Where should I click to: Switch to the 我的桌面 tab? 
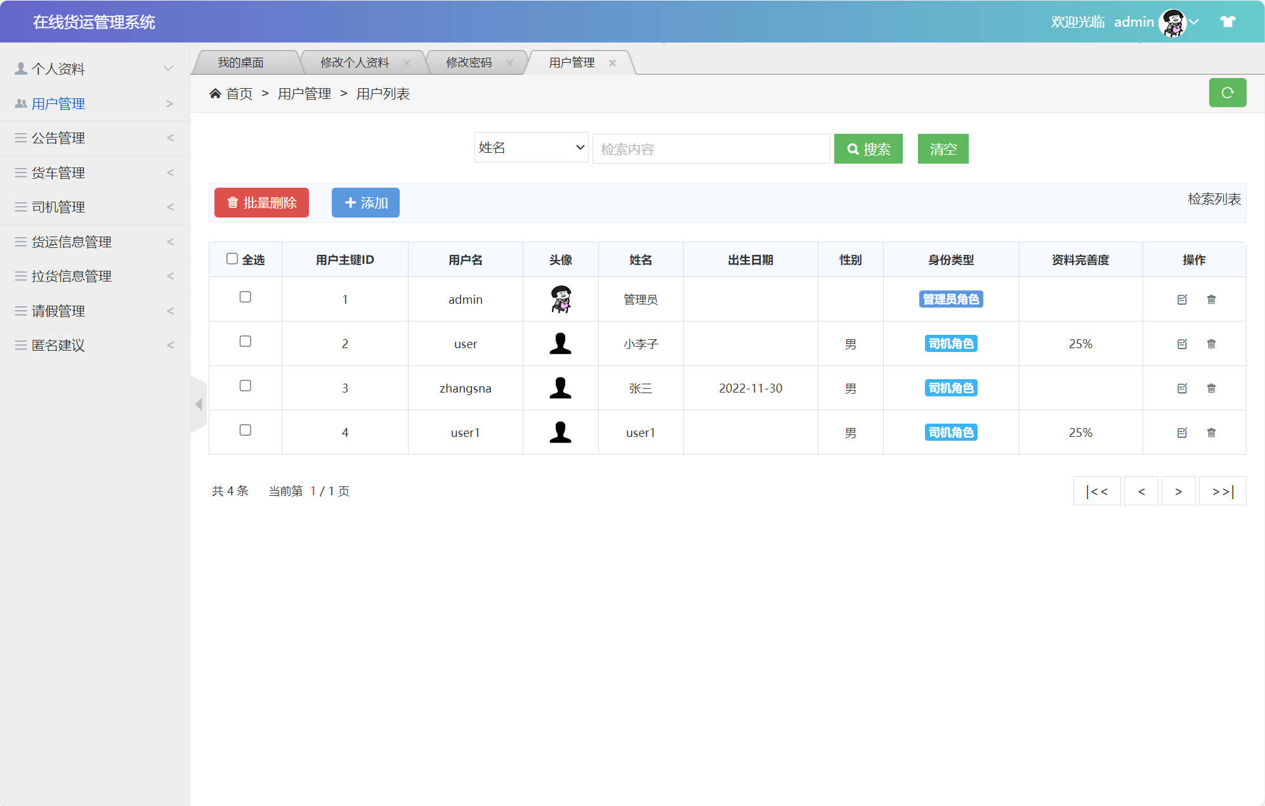coord(241,62)
